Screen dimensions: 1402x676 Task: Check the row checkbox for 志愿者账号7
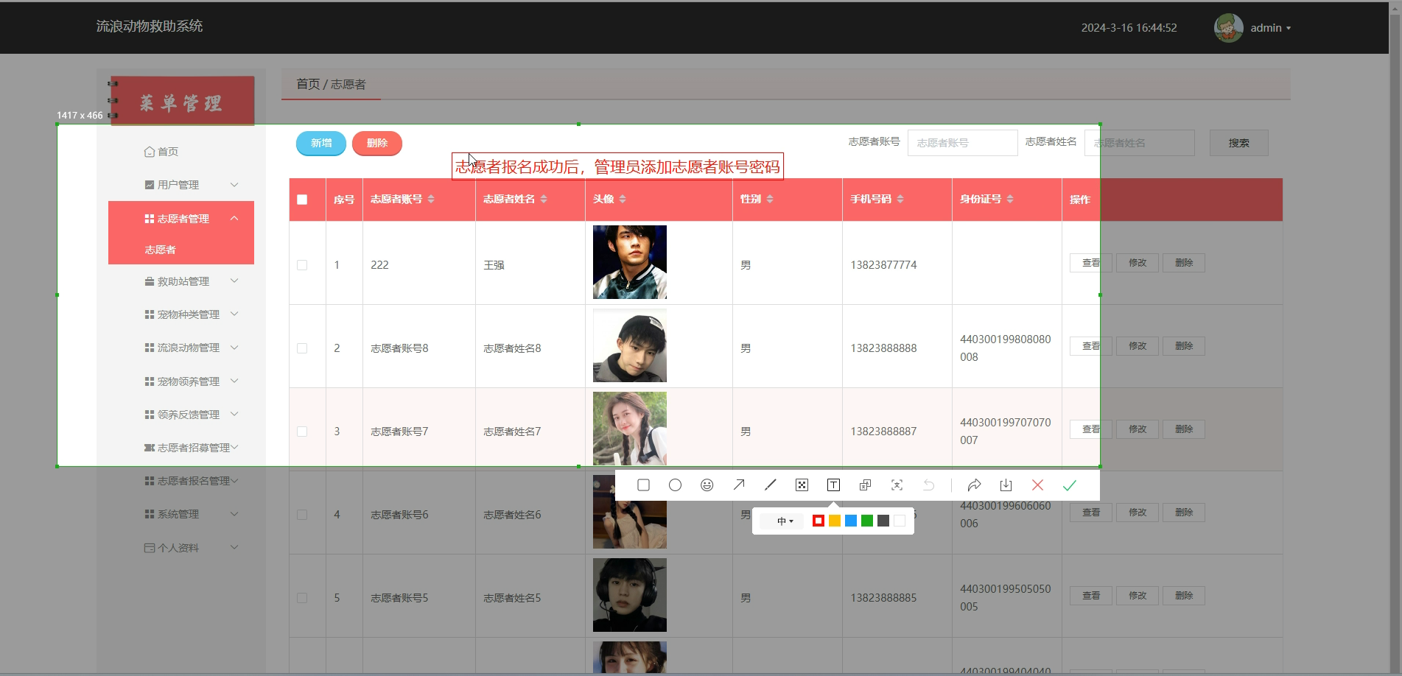pos(302,432)
